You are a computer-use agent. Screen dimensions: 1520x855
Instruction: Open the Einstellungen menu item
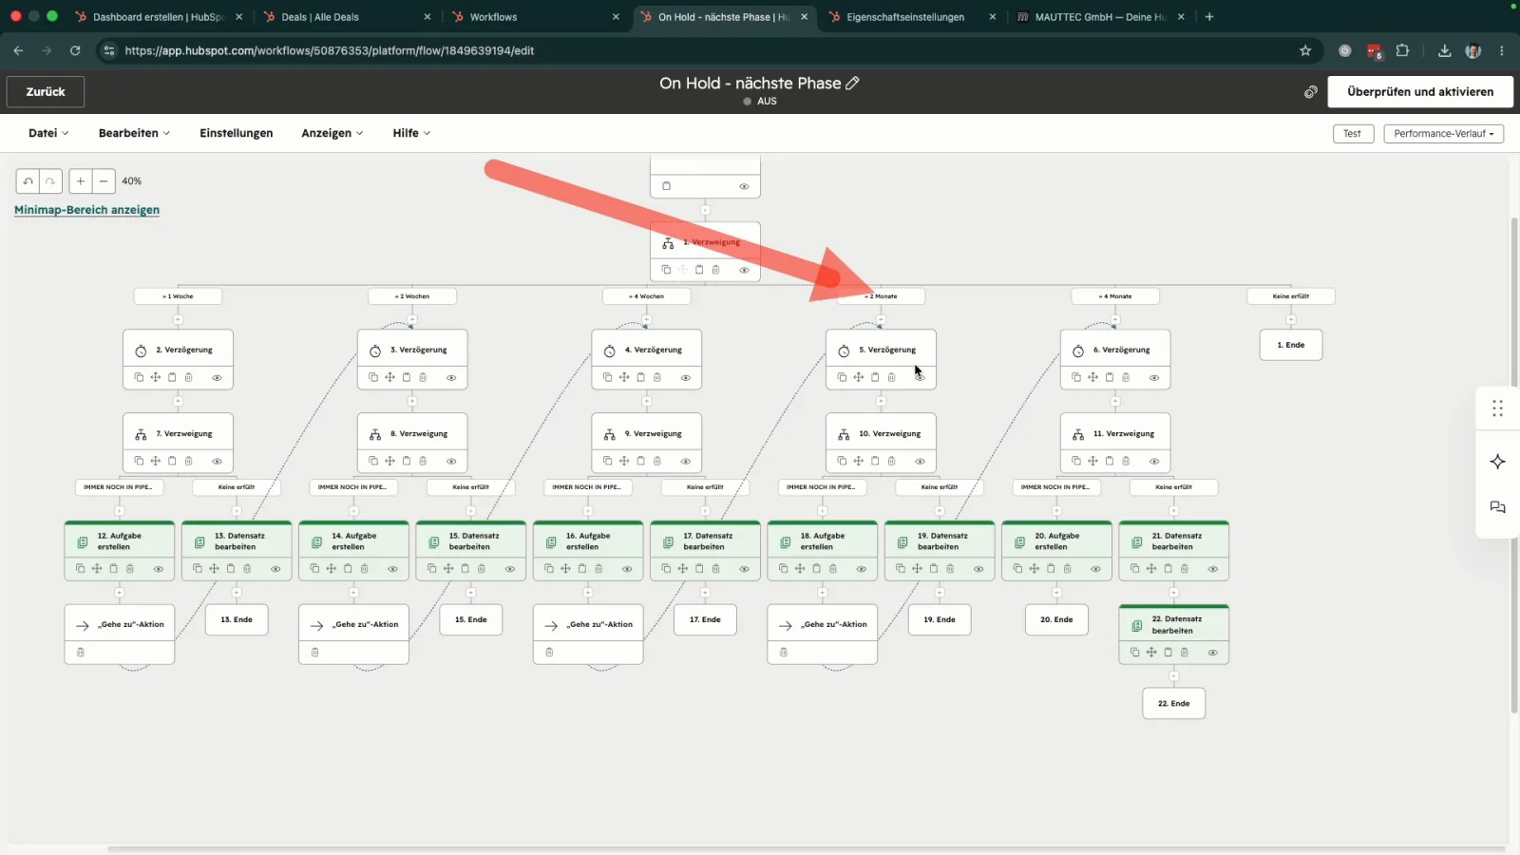point(236,133)
